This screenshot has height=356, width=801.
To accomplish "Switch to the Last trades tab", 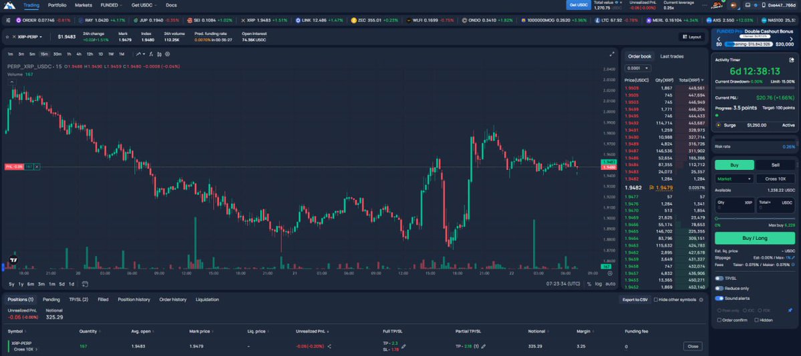I will click(x=672, y=56).
